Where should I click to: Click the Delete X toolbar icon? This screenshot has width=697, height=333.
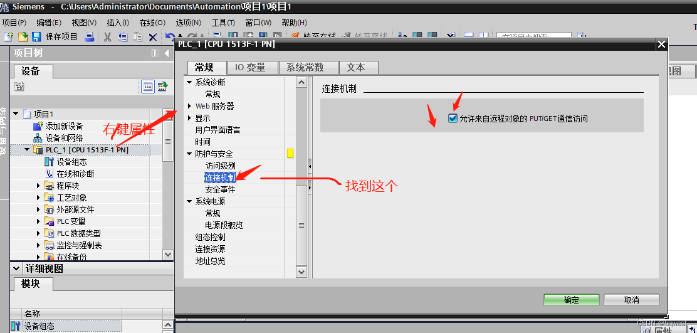pos(153,37)
